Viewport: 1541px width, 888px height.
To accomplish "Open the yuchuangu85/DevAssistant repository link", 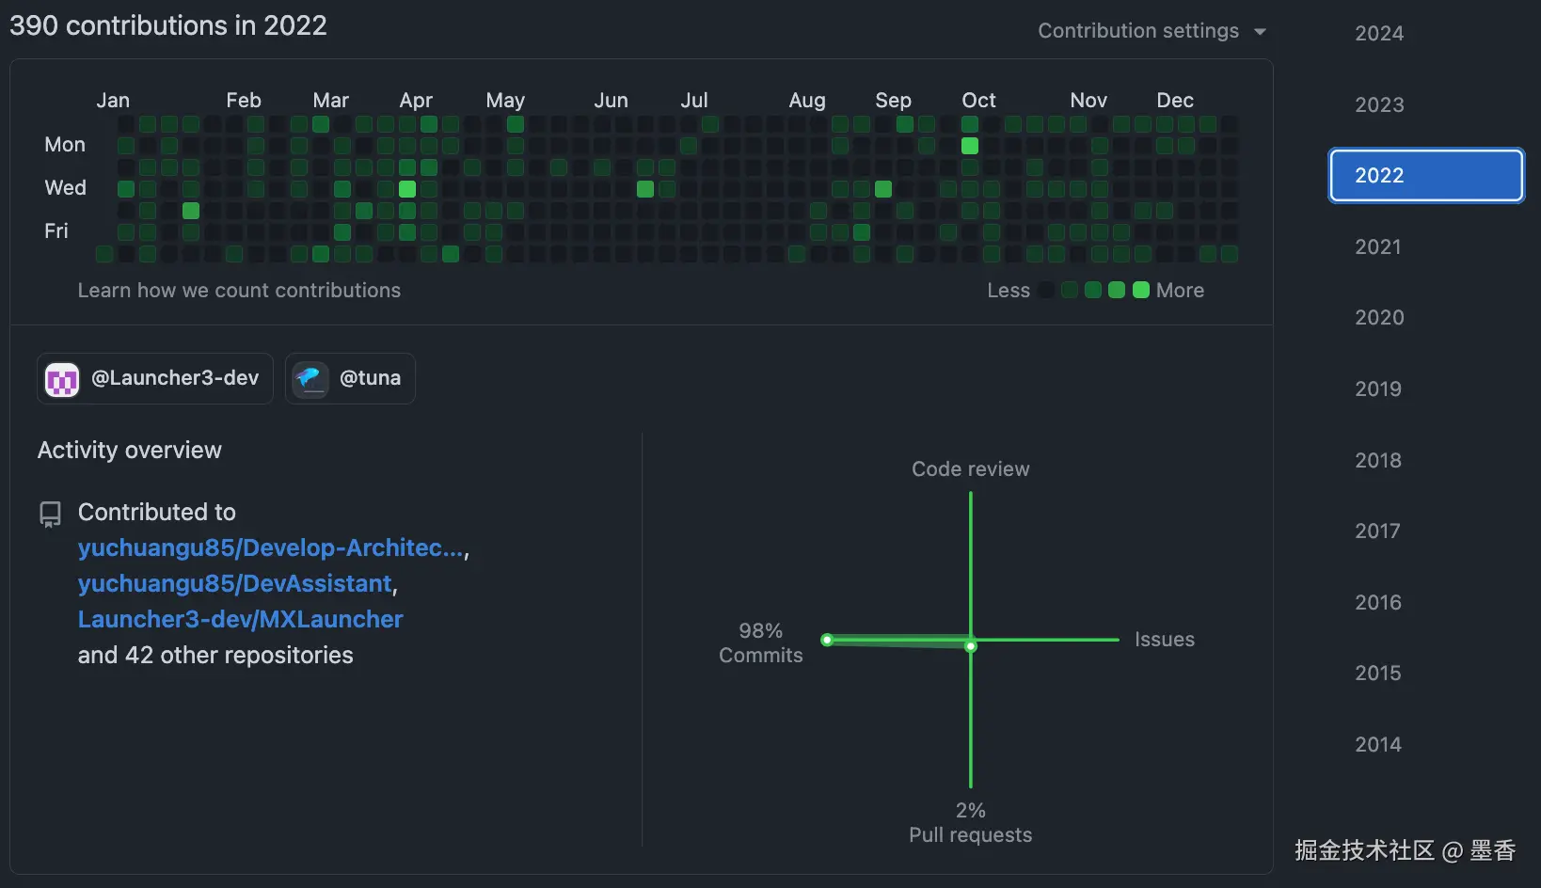I will [234, 583].
